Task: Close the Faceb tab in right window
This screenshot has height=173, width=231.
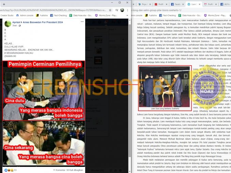Action: [x=183, y=4]
